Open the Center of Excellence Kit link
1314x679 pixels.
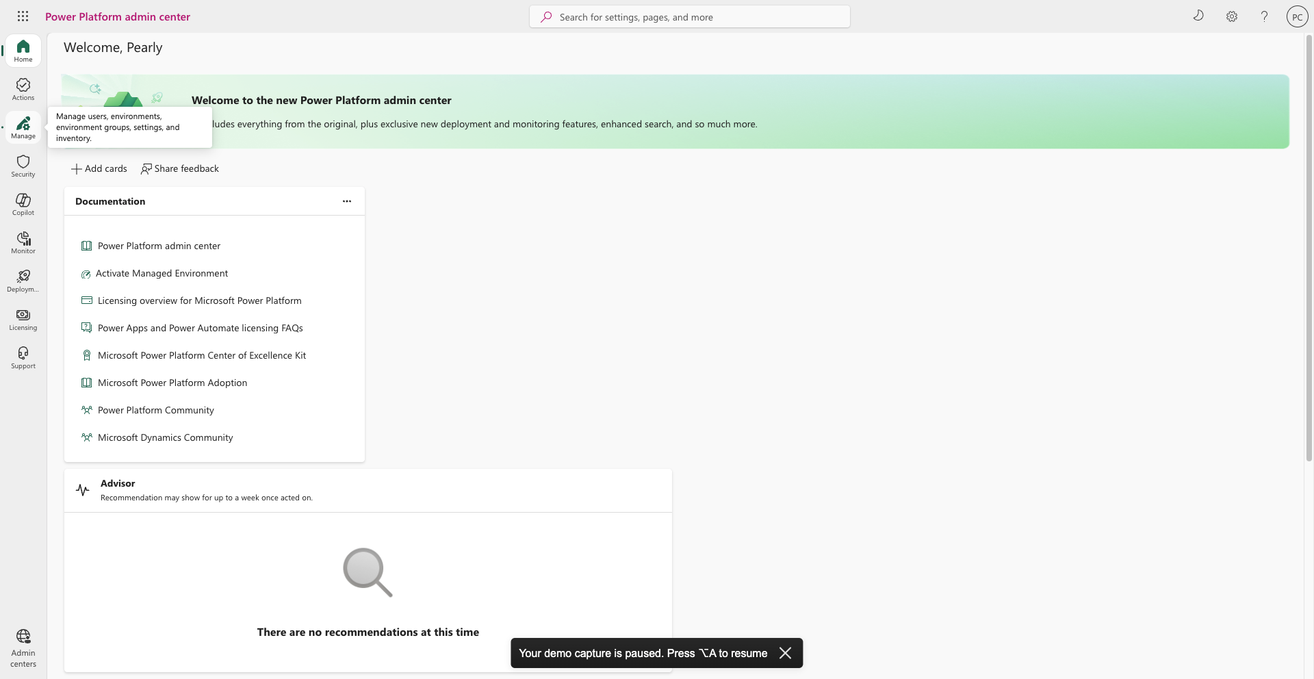(202, 355)
